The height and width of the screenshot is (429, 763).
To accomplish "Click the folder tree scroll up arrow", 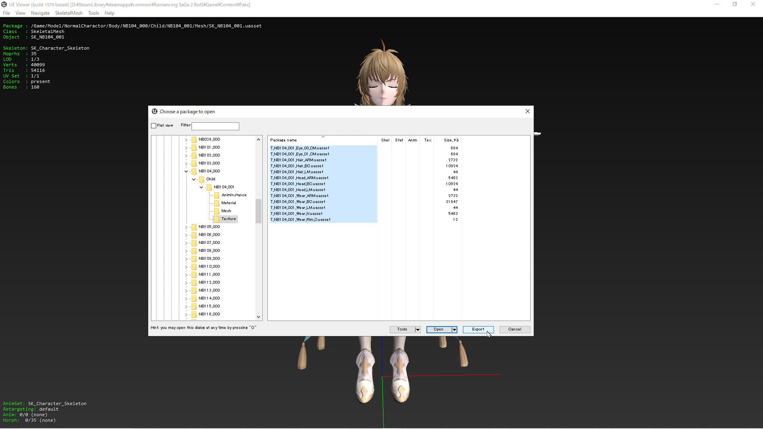I will click(259, 139).
